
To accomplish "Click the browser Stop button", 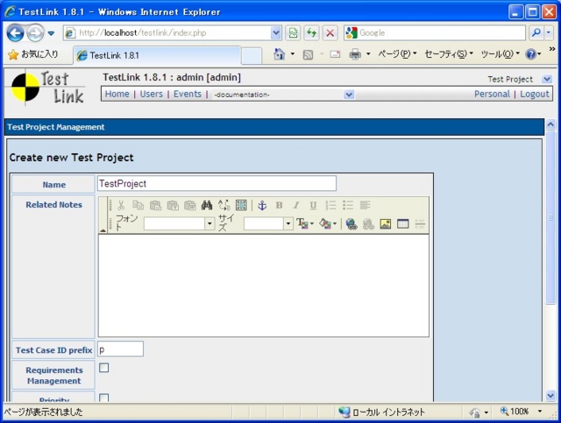I will click(330, 33).
